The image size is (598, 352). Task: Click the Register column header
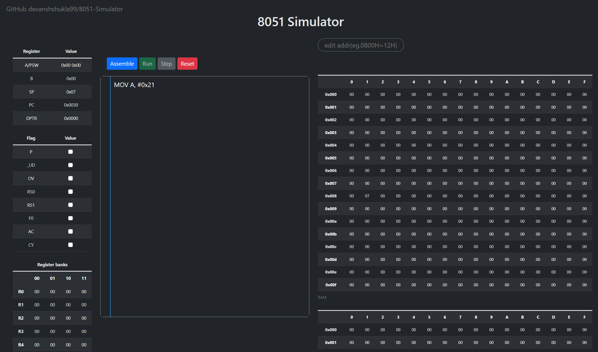tap(32, 51)
